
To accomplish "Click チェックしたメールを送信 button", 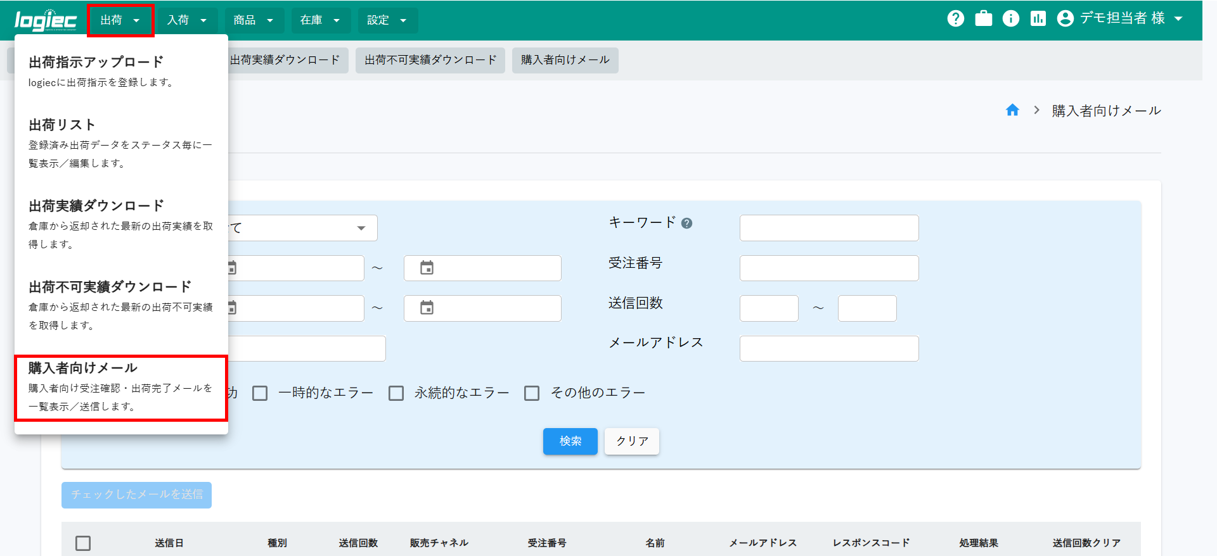I will (136, 495).
